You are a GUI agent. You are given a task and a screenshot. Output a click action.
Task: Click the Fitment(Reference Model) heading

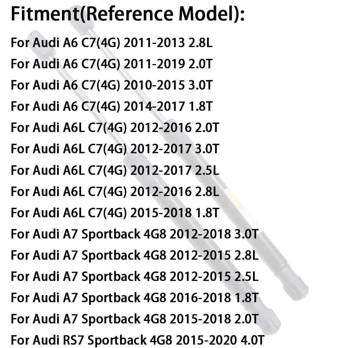[128, 14]
